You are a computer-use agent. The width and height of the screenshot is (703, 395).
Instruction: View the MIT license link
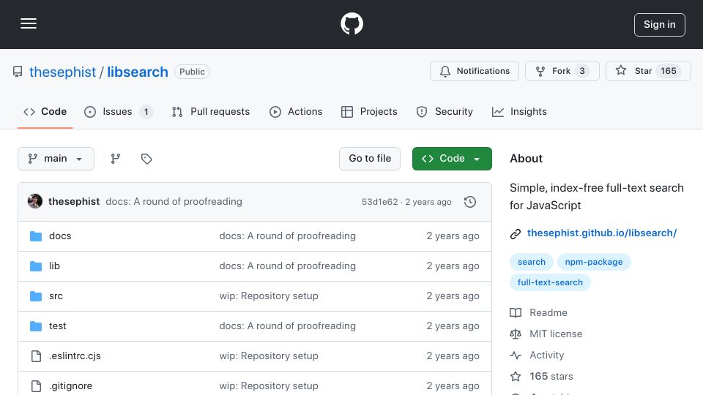tap(556, 334)
